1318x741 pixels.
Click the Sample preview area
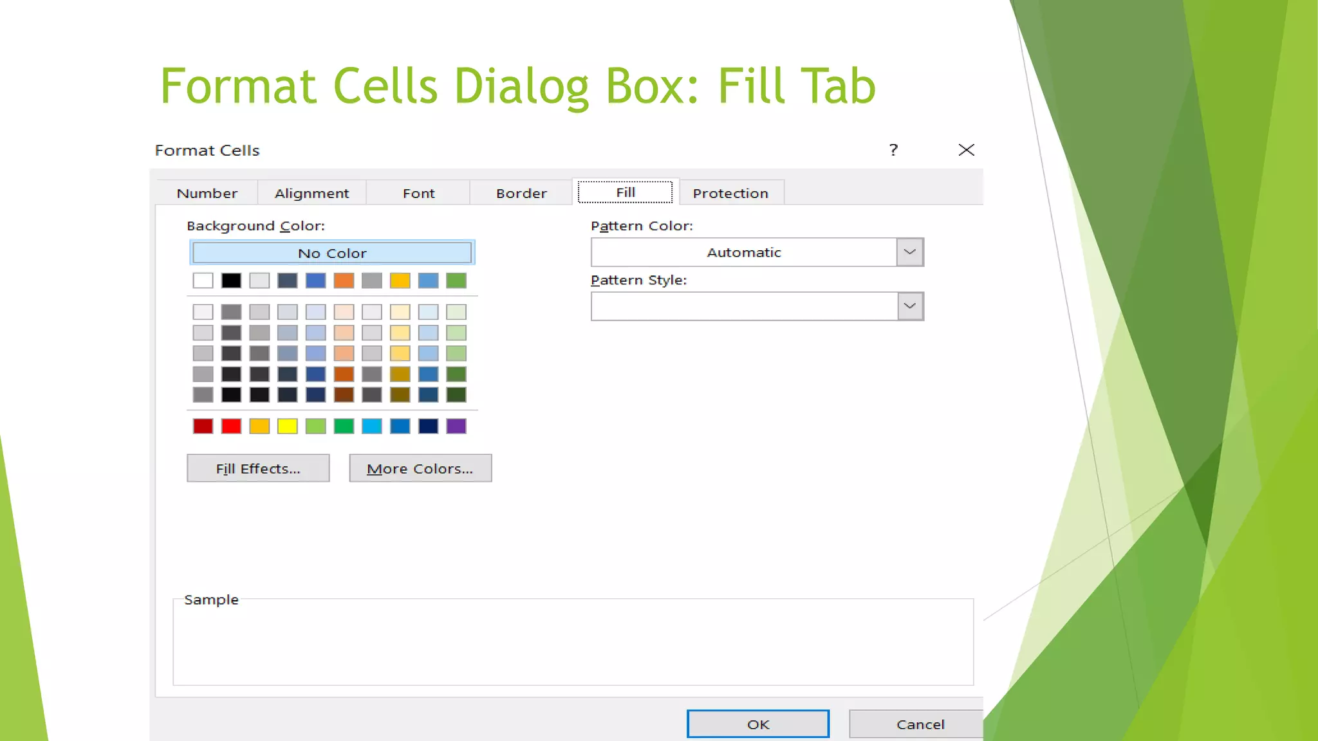(x=573, y=642)
